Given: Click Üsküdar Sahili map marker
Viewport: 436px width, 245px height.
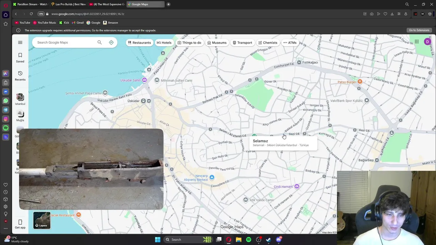Looking at the screenshot, I should pyautogui.click(x=144, y=80).
